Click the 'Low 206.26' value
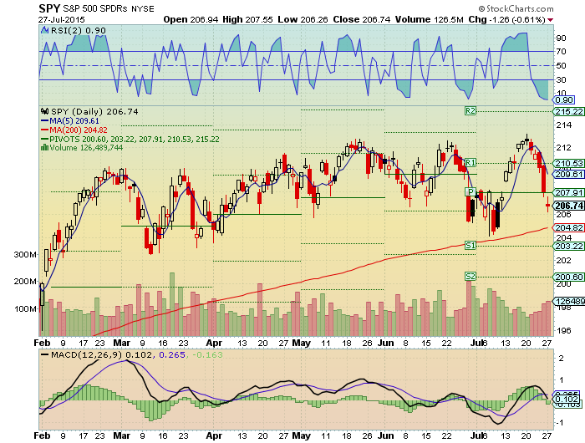 tap(303, 19)
